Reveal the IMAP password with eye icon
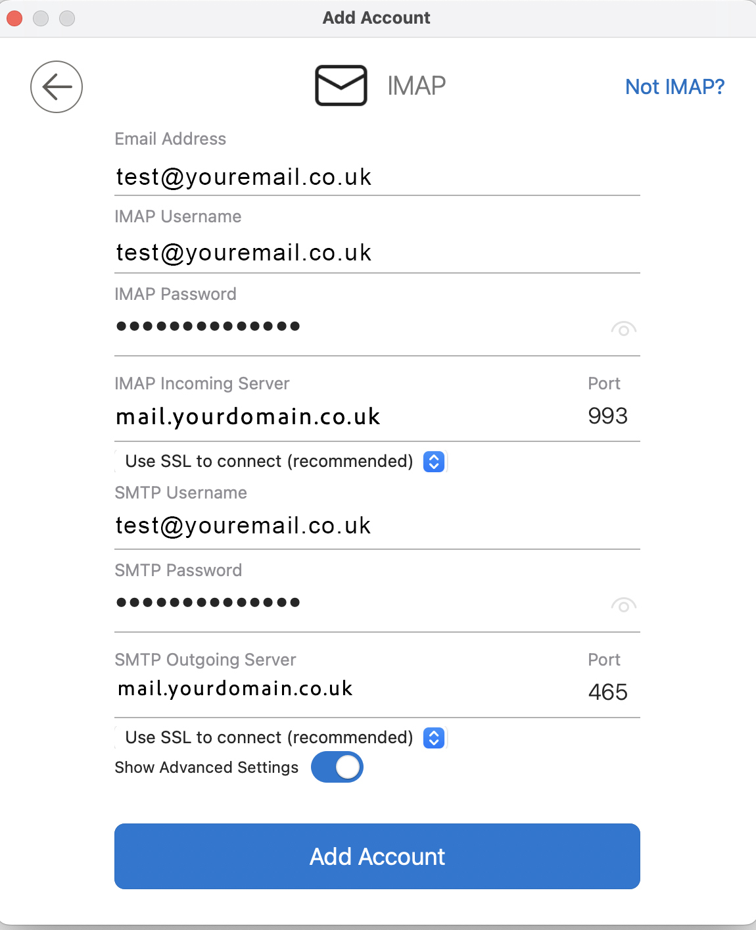This screenshot has width=756, height=930. point(623,329)
